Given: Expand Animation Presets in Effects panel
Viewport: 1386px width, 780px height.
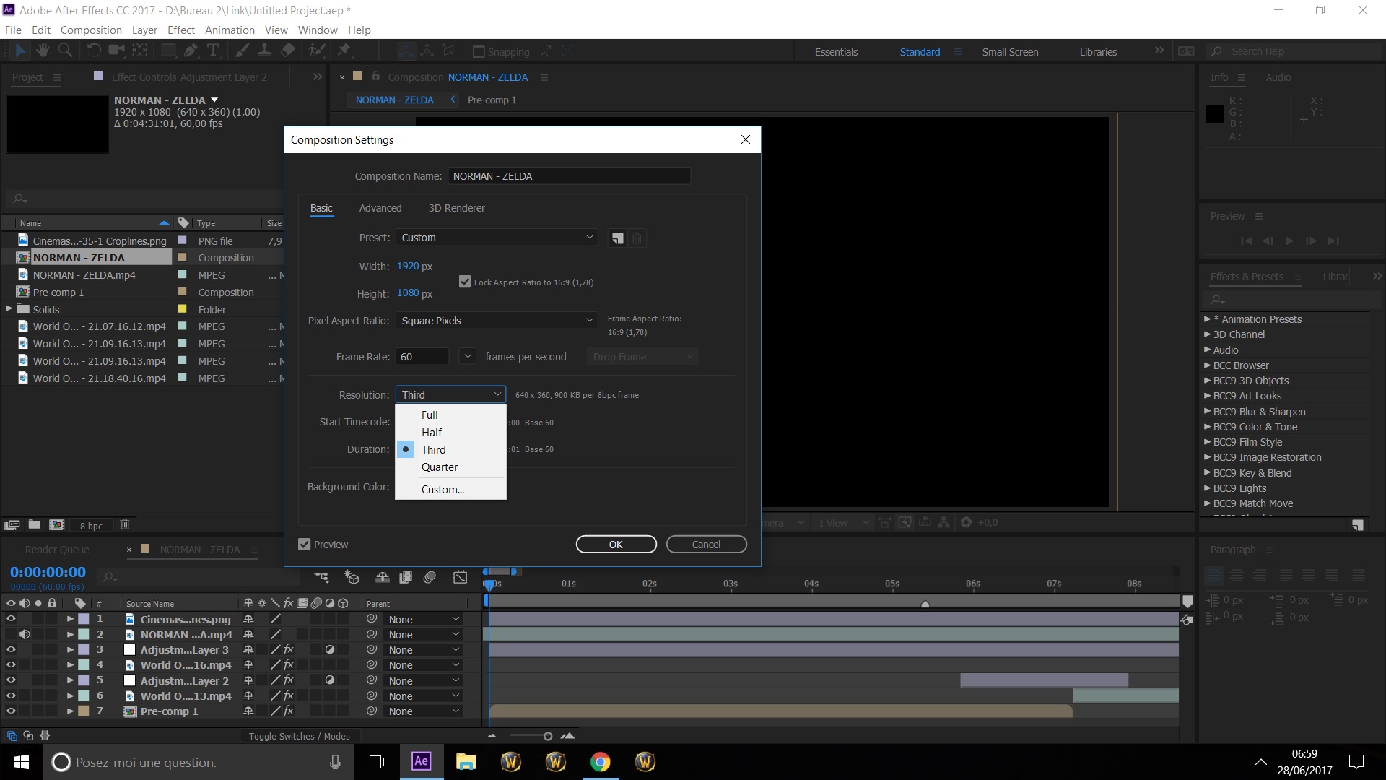Looking at the screenshot, I should [x=1207, y=319].
